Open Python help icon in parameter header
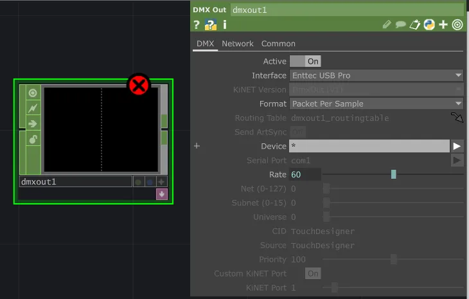Viewport: 469px width, 299px height. click(211, 24)
